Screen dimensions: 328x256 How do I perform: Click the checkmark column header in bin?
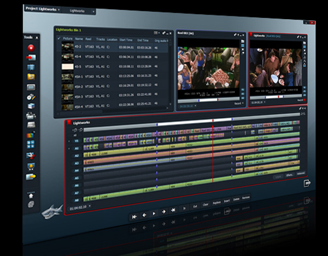[x=59, y=38]
